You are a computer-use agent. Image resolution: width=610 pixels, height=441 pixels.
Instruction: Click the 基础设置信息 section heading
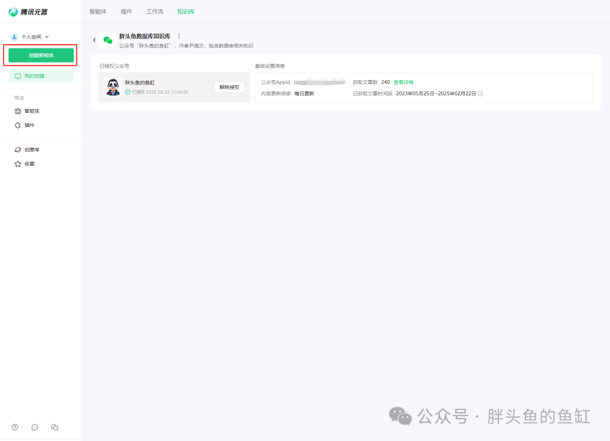269,66
